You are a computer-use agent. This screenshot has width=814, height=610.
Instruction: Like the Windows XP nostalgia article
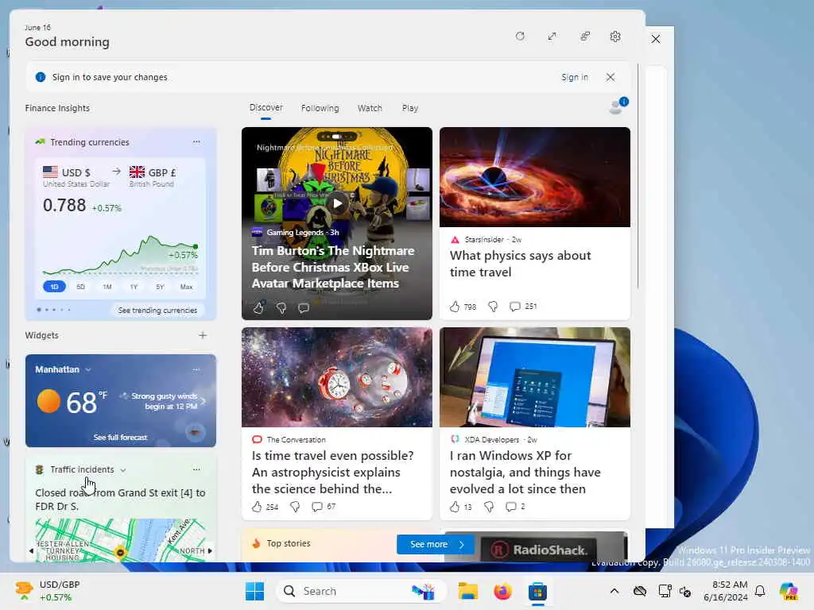(x=454, y=507)
